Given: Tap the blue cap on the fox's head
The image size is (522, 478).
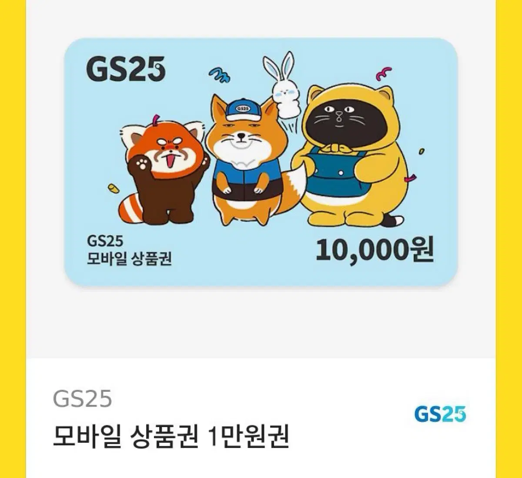Looking at the screenshot, I should [x=244, y=109].
